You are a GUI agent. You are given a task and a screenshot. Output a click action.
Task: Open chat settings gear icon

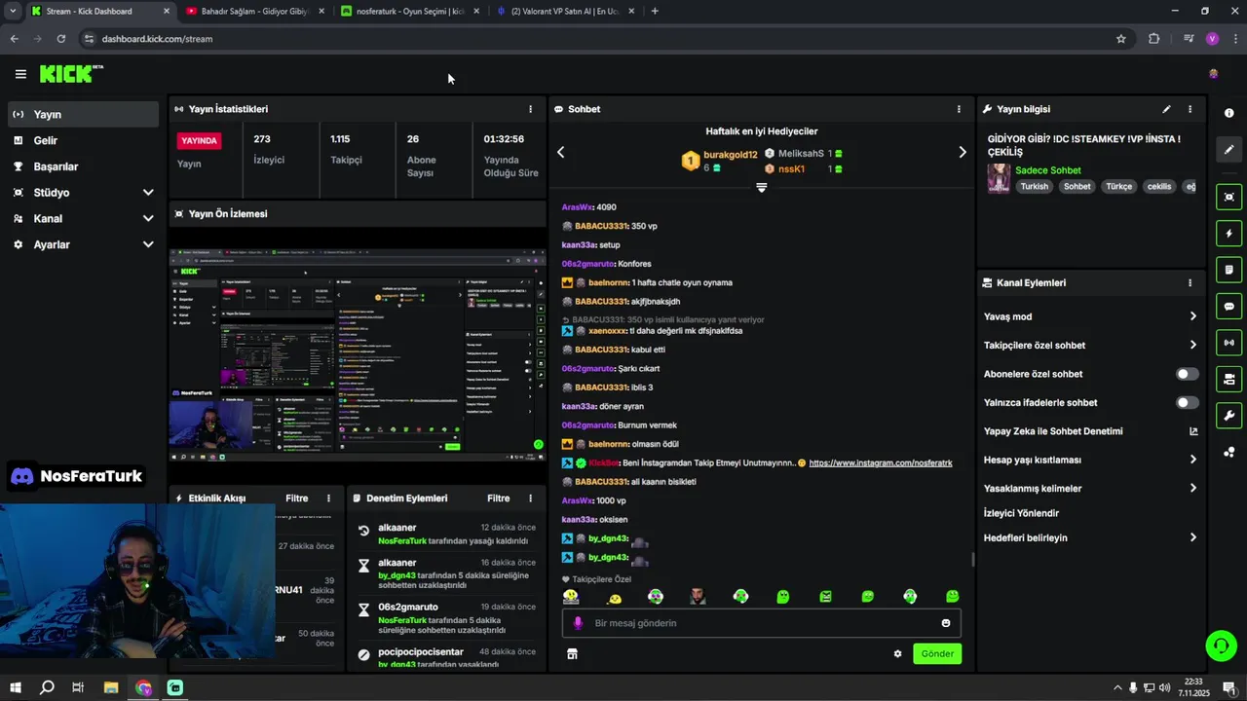[x=897, y=654]
